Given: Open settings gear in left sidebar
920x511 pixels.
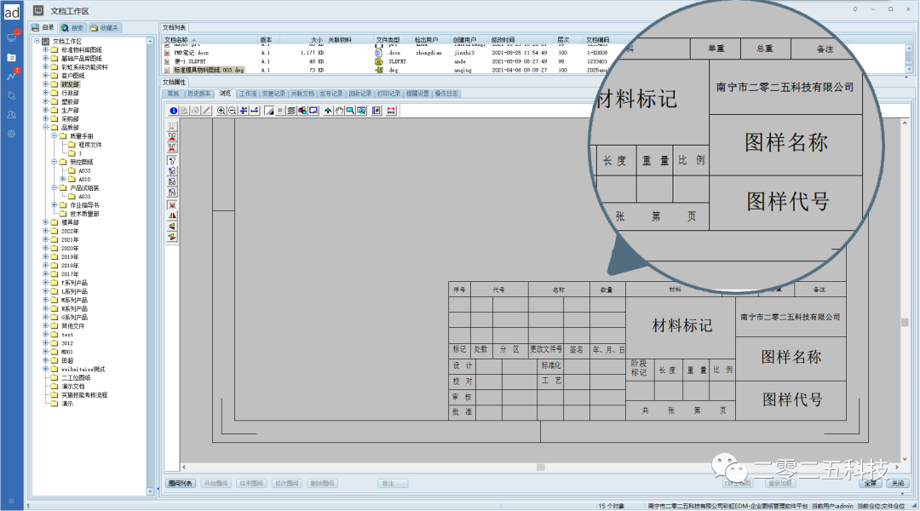Looking at the screenshot, I should coord(12,134).
